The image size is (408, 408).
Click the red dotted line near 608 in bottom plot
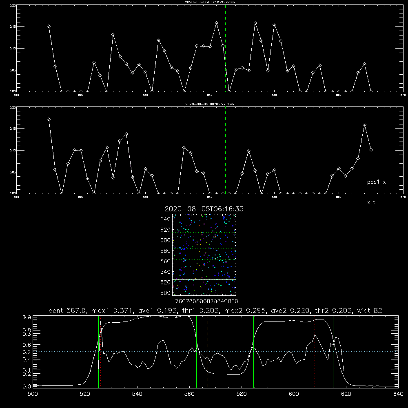(x=315, y=351)
